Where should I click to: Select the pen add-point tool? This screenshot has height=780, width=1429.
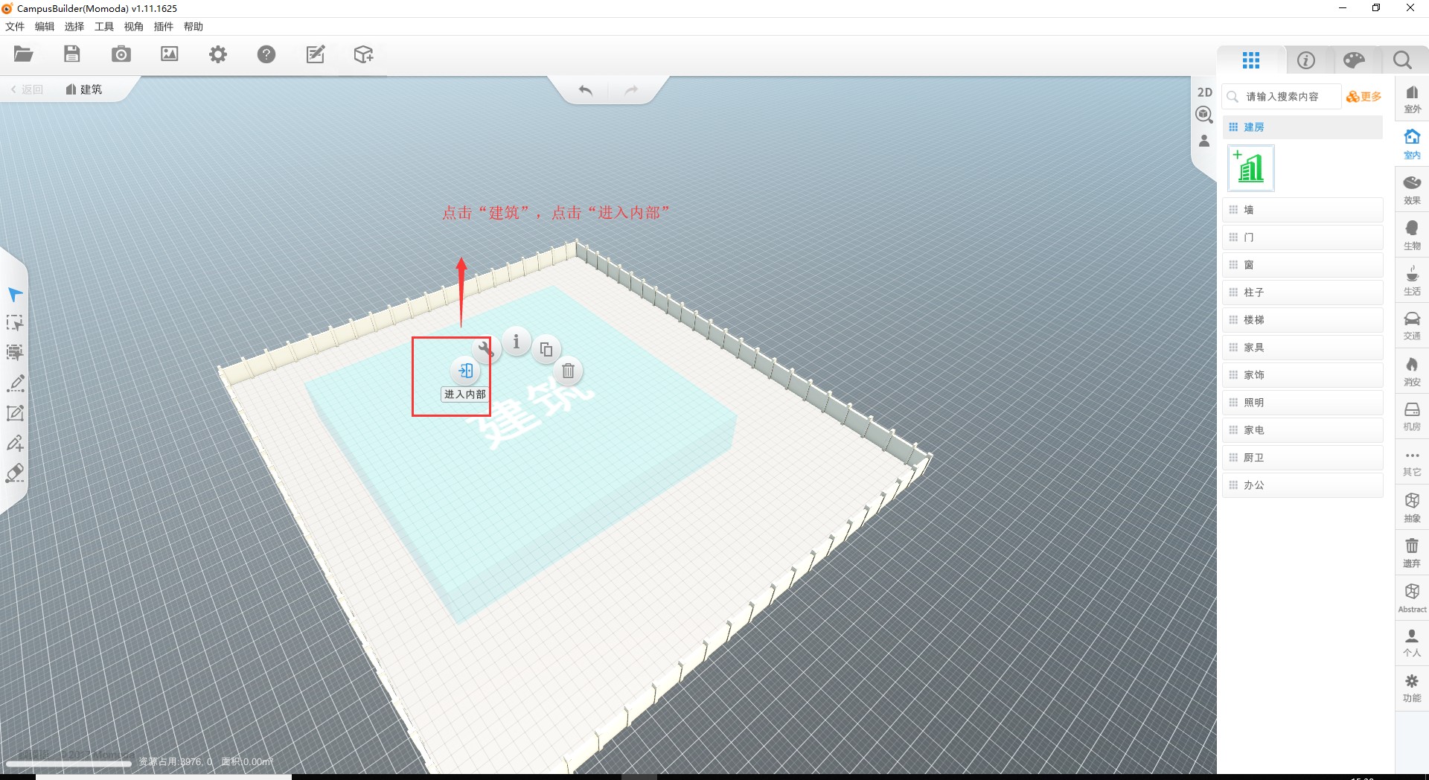[x=15, y=443]
